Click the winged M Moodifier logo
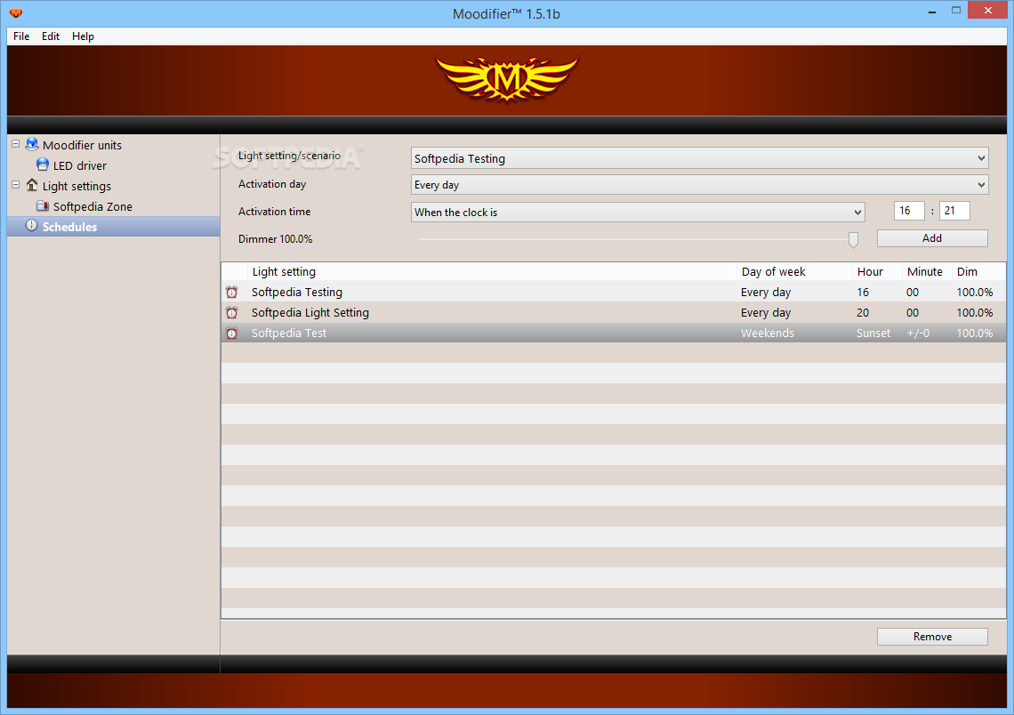This screenshot has height=715, width=1014. click(x=507, y=79)
